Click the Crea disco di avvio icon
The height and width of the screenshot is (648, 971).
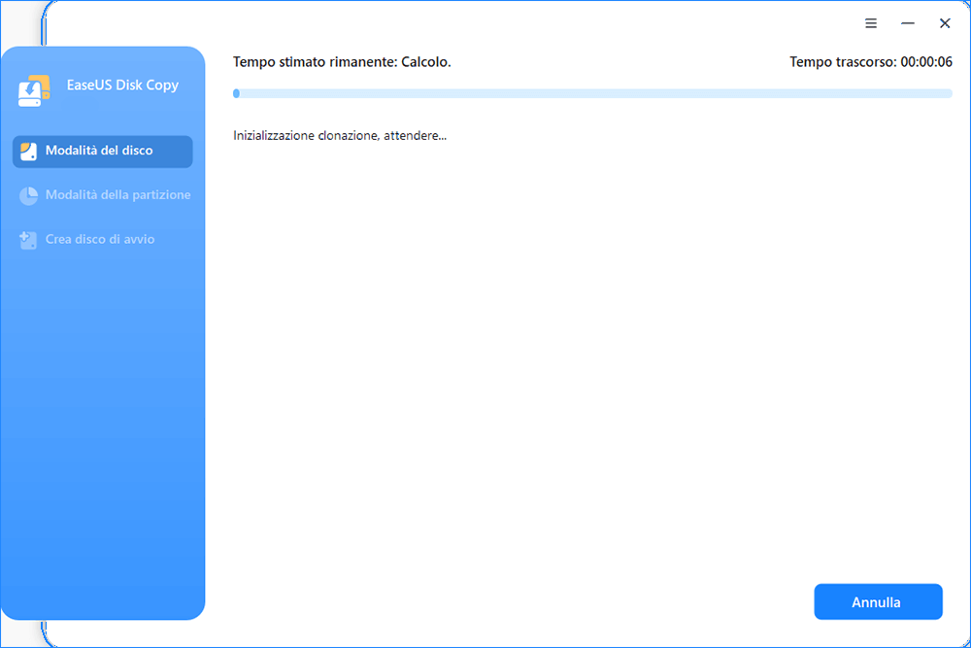[28, 240]
